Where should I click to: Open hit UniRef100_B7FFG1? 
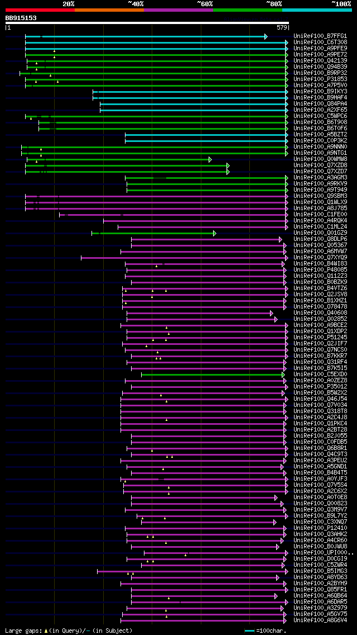point(320,36)
